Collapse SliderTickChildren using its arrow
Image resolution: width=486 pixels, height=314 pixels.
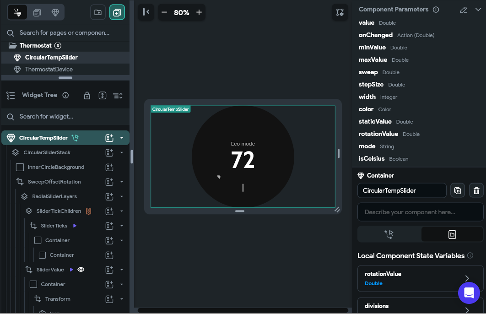(x=122, y=211)
